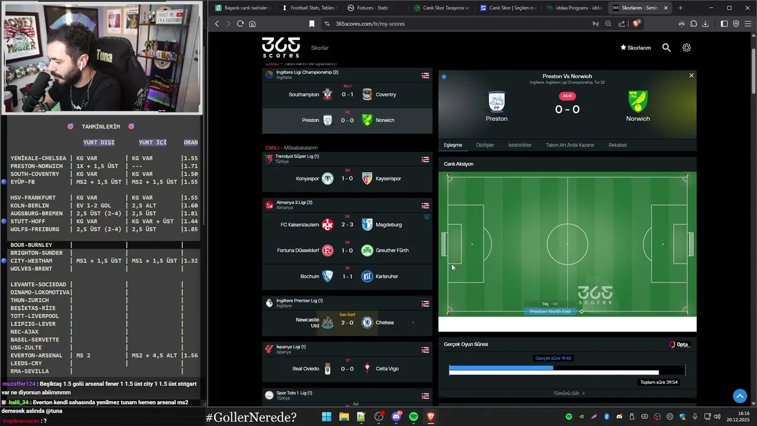Open the browser hamburger menu
The image size is (757, 426).
748,24
